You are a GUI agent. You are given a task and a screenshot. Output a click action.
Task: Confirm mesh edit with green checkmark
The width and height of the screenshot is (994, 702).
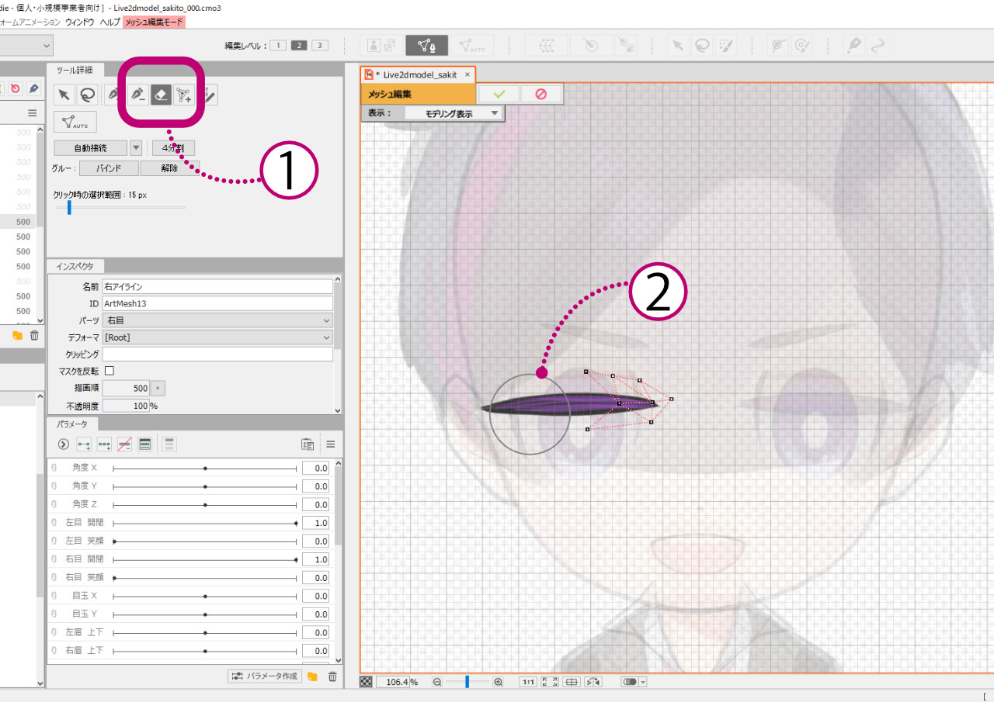(x=499, y=94)
